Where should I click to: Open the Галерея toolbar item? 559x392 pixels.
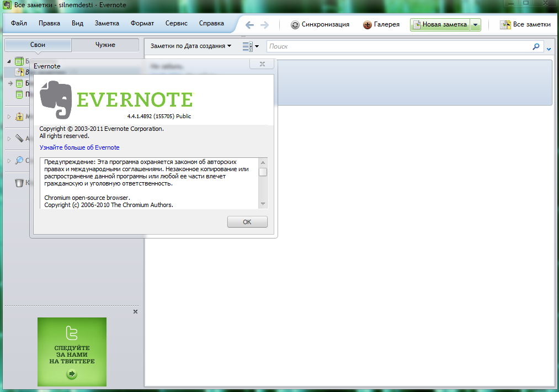click(x=381, y=25)
